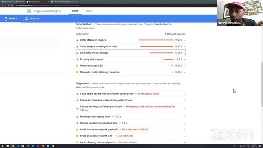Viewport: 263px width, 148px height.
Task: Click red triangle beside Minimize main-thread work
Action: click(77, 117)
